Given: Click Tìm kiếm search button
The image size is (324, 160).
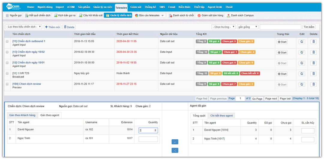Looking at the screenshot, I should [309, 27].
